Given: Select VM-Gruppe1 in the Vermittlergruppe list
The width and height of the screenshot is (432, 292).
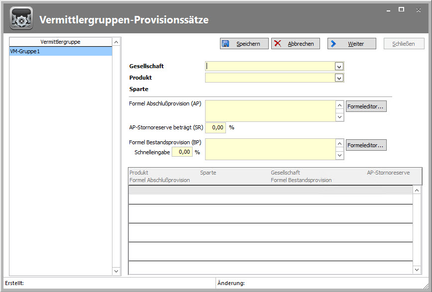Looking at the screenshot, I should tap(61, 51).
